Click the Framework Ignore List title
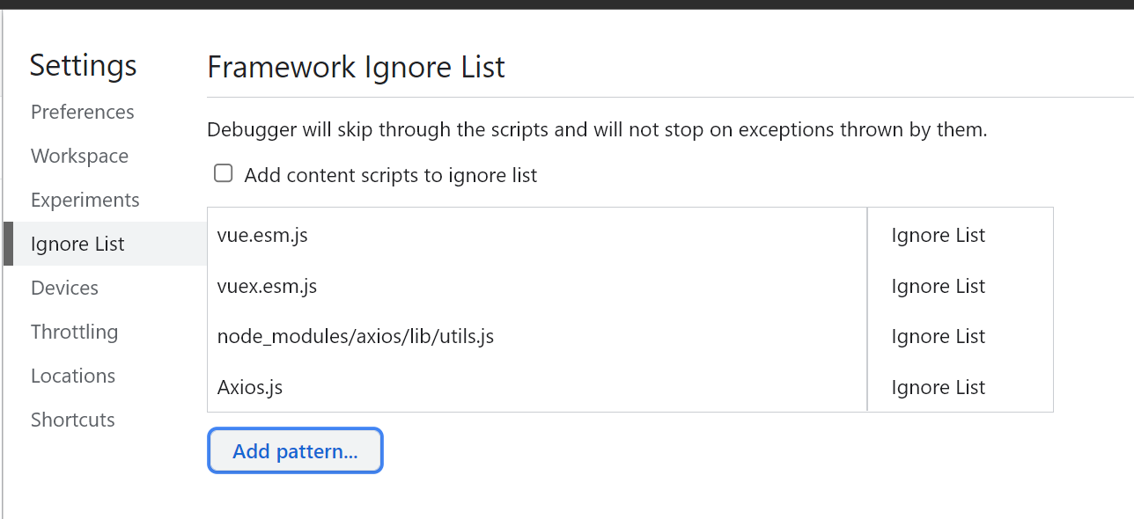 (x=356, y=67)
